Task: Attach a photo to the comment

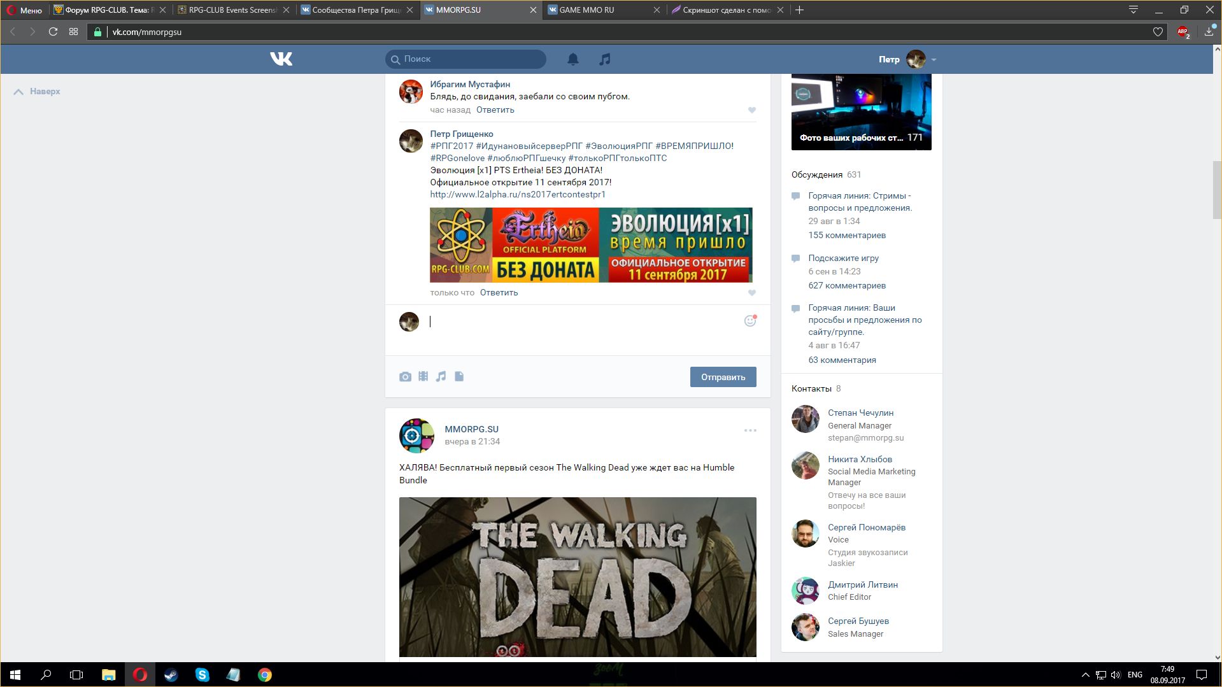Action: click(x=405, y=377)
